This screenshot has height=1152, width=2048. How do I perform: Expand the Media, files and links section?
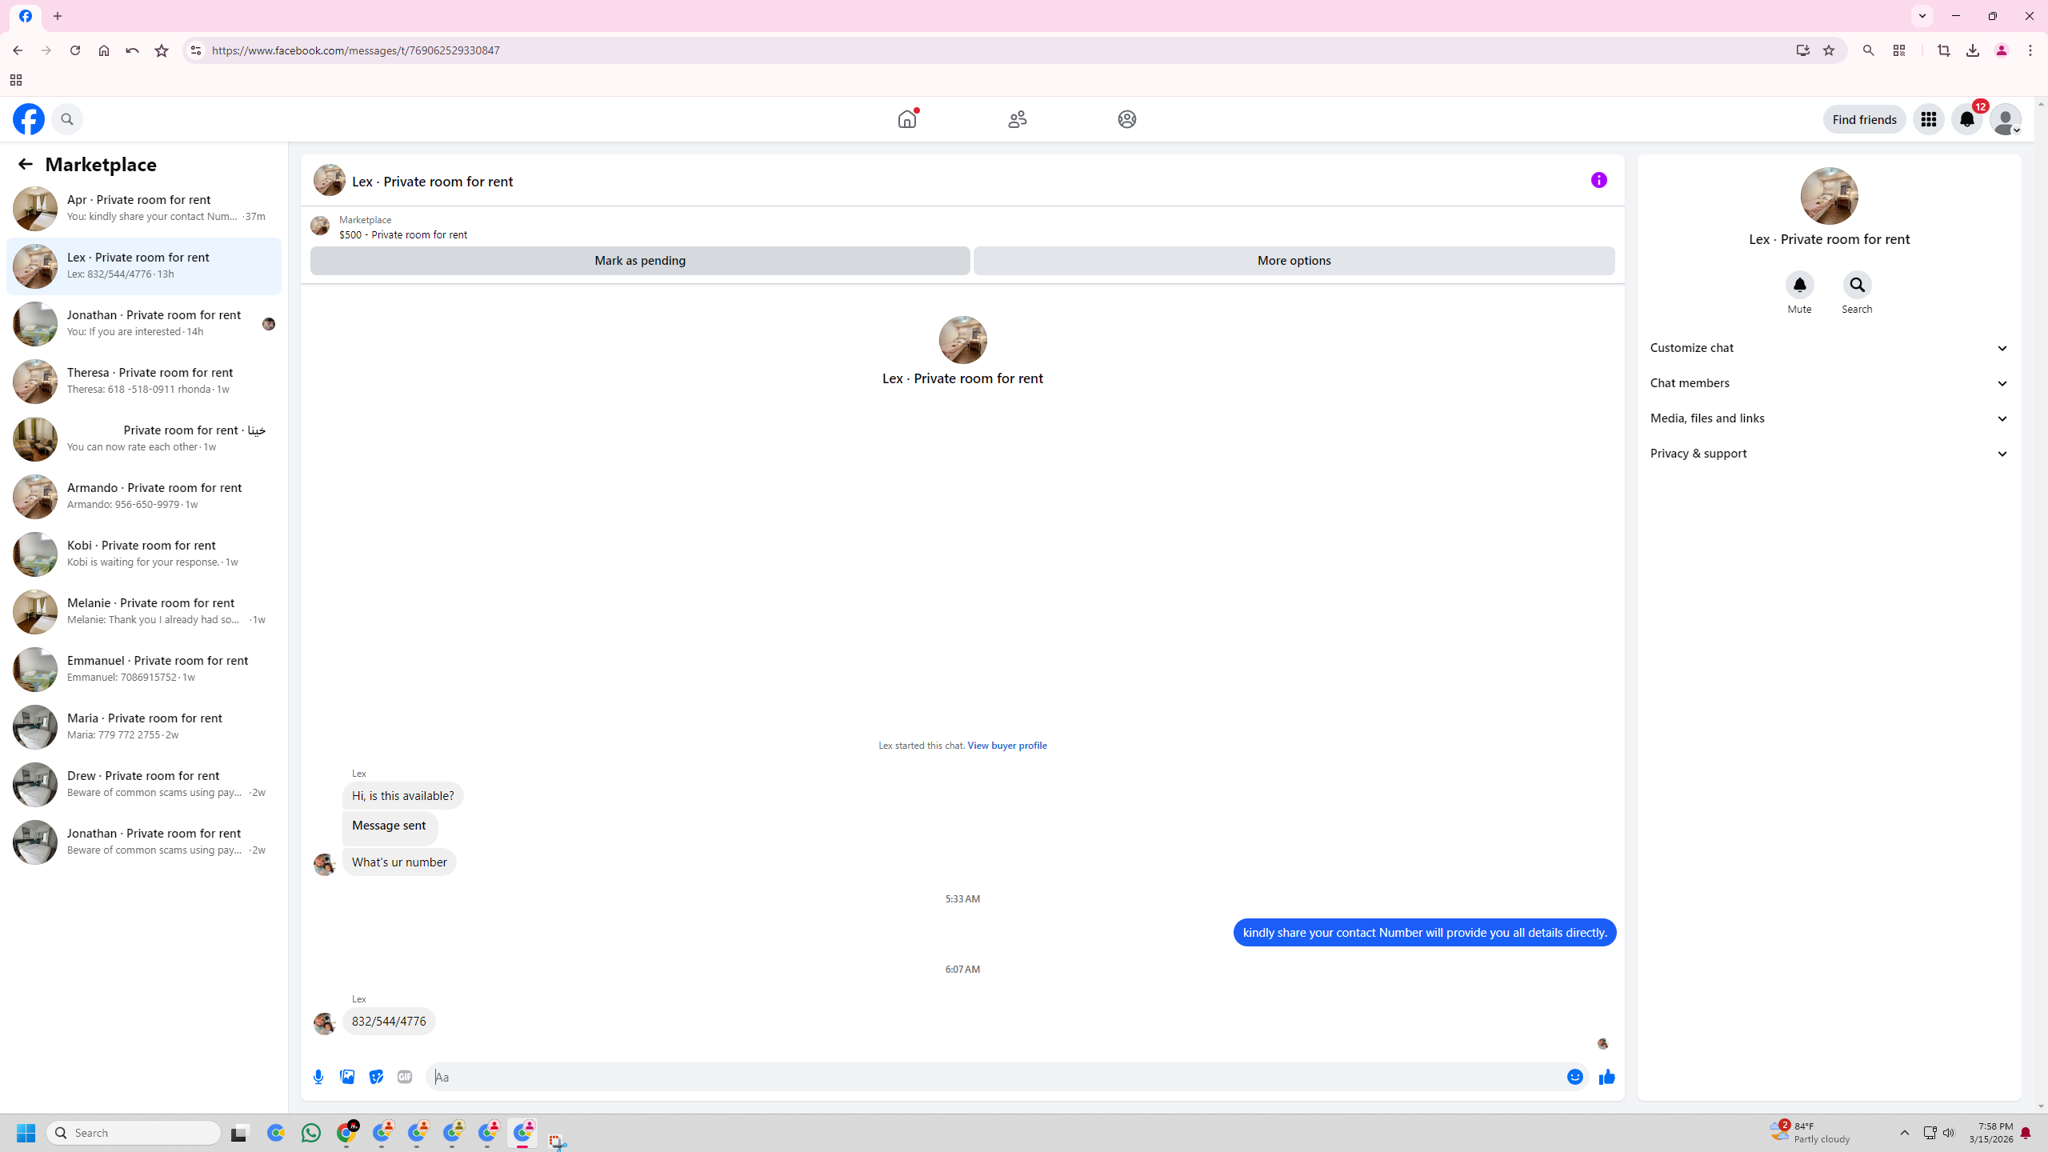tap(1830, 418)
